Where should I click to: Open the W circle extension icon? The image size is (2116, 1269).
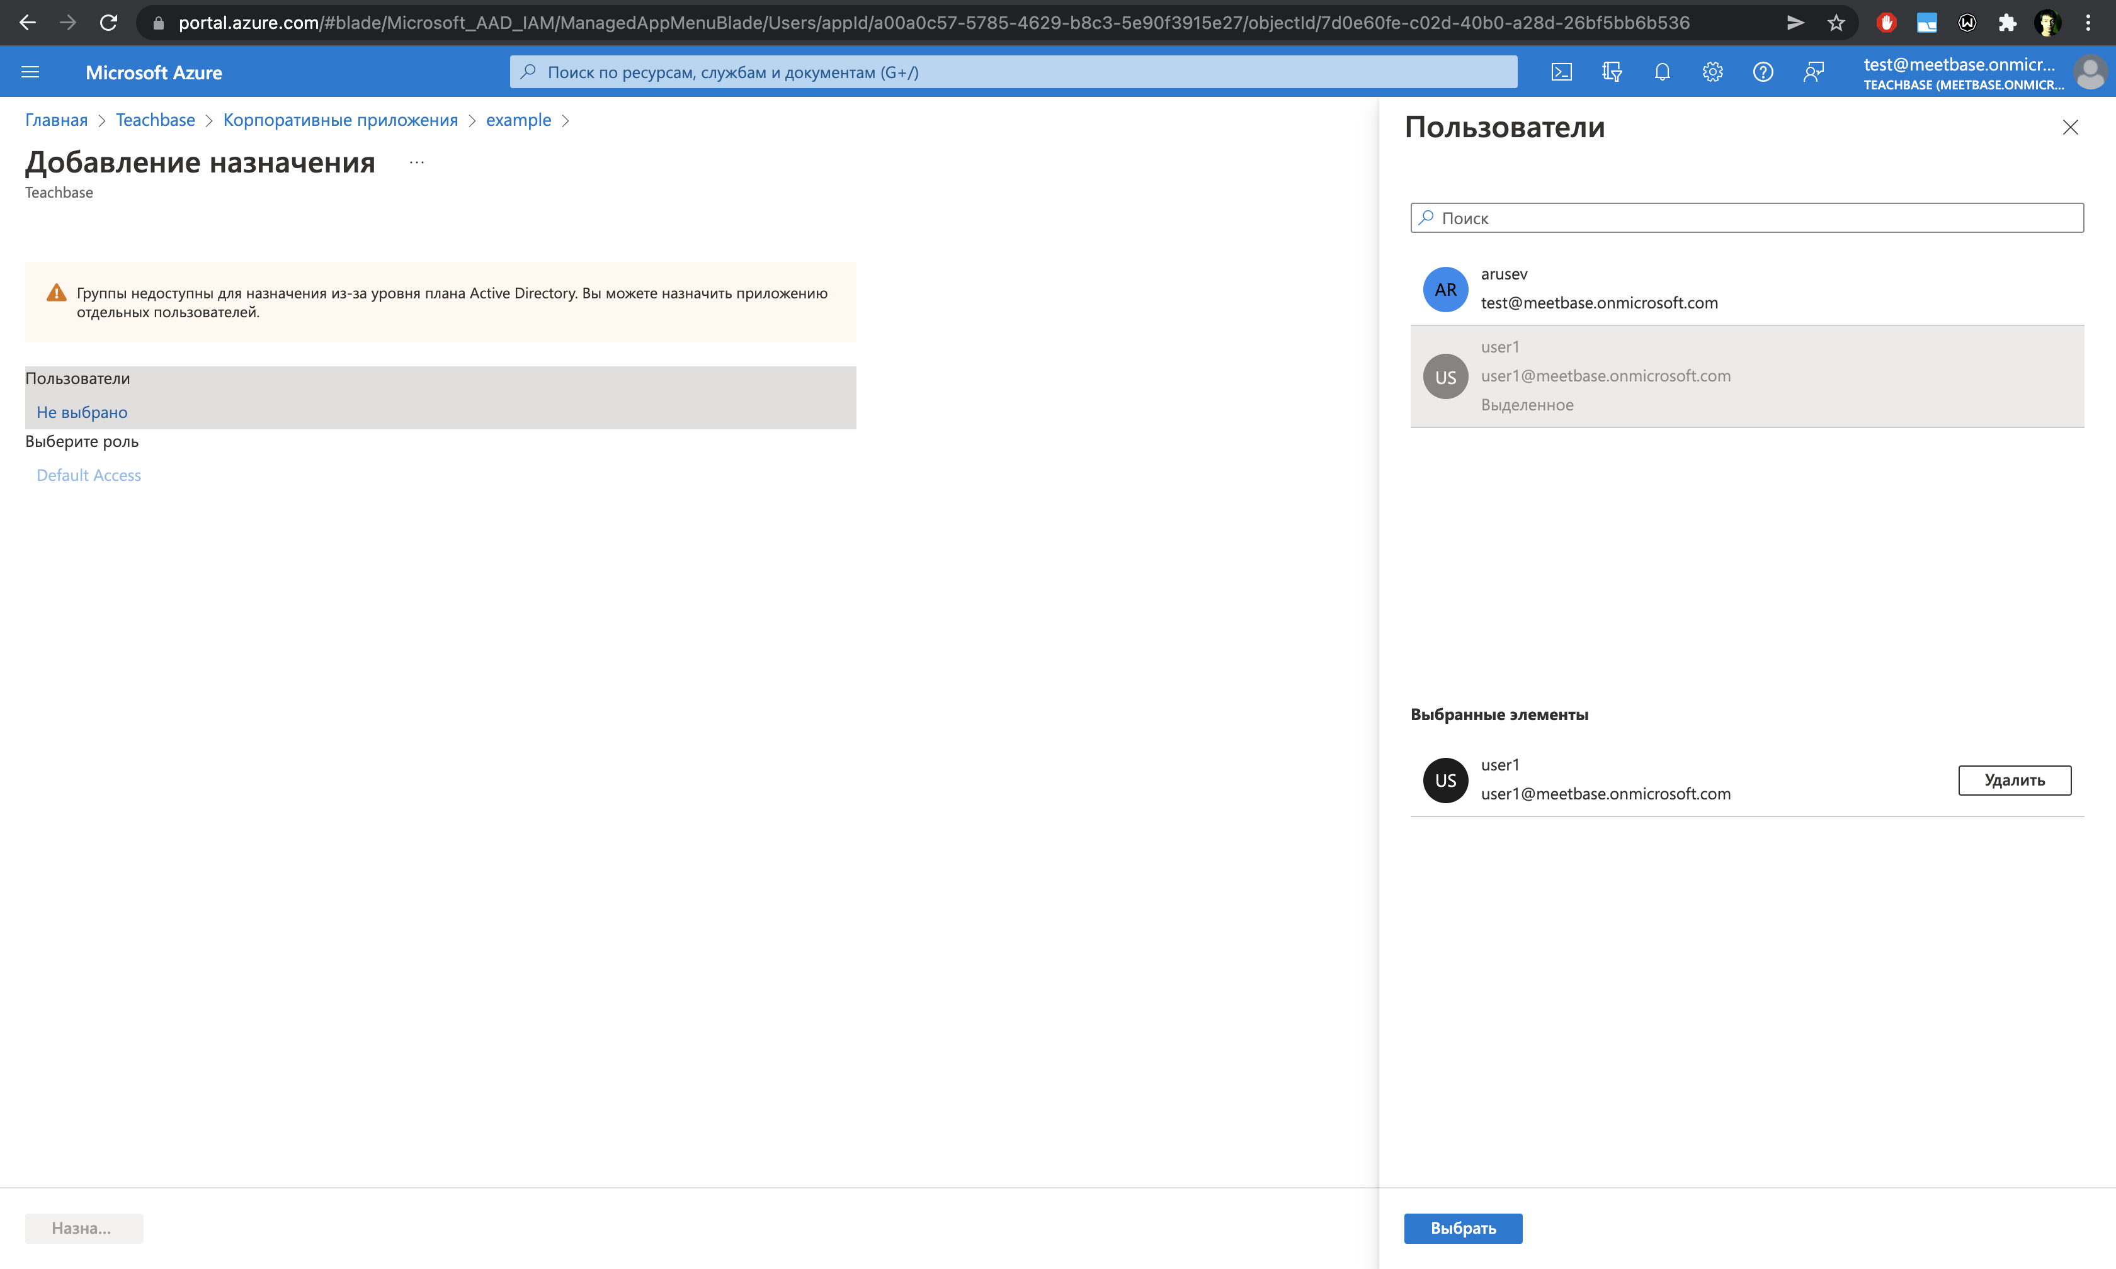coord(1966,22)
